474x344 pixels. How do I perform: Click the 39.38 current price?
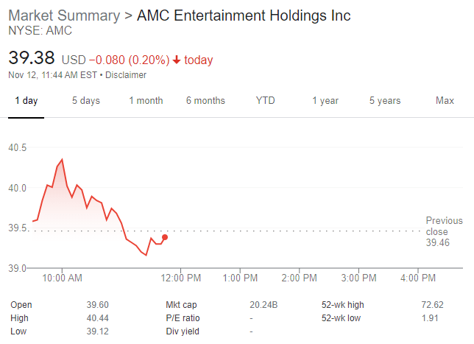click(31, 59)
